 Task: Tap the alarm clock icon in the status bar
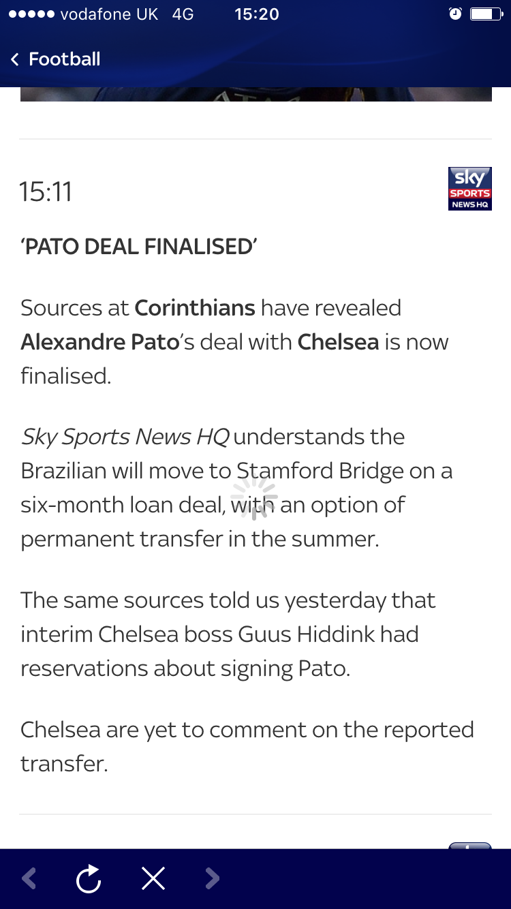tap(455, 14)
